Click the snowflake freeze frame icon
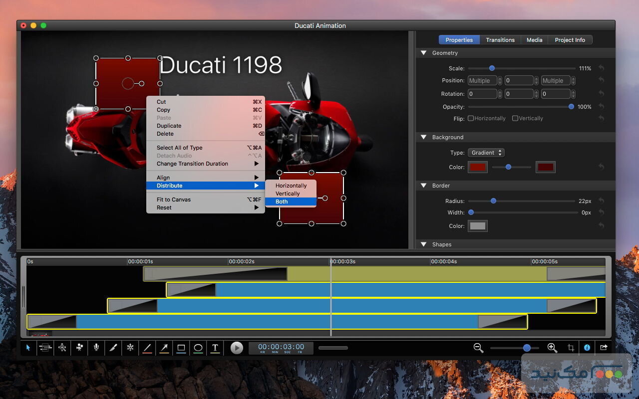The image size is (639, 399). (x=130, y=348)
